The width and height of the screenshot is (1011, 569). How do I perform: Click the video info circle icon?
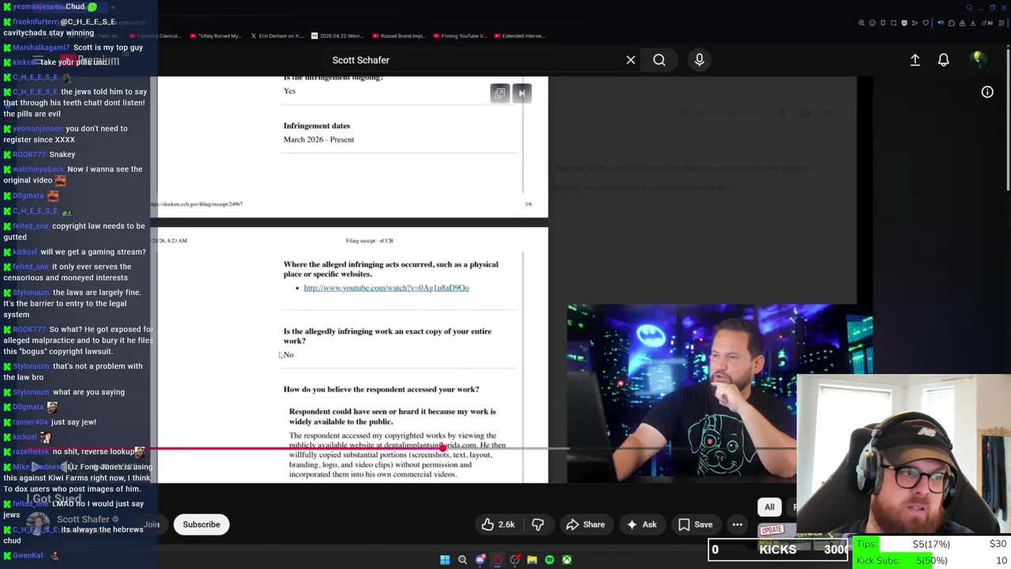987,92
